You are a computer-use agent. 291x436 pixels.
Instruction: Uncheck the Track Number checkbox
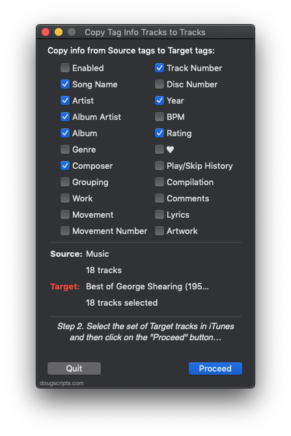pos(159,68)
